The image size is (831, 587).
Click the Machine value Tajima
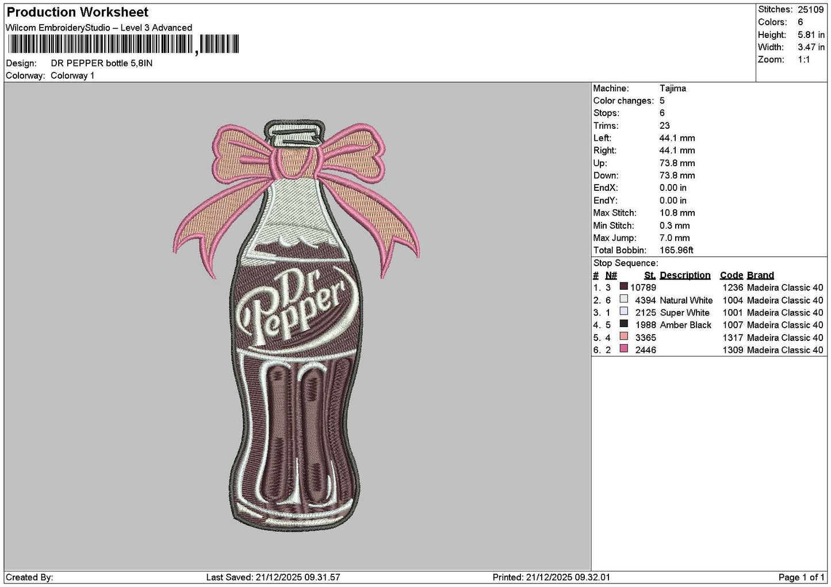click(672, 89)
